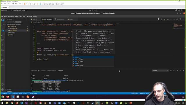
Task: Click the GitLens diamond icon in editor toolbar
Action: point(158,19)
